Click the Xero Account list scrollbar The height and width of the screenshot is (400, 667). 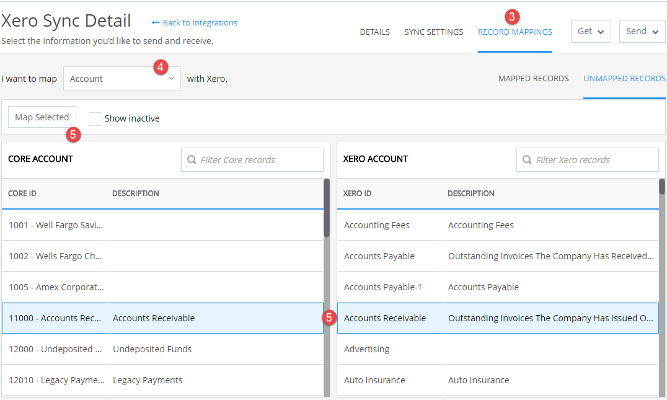click(x=662, y=187)
